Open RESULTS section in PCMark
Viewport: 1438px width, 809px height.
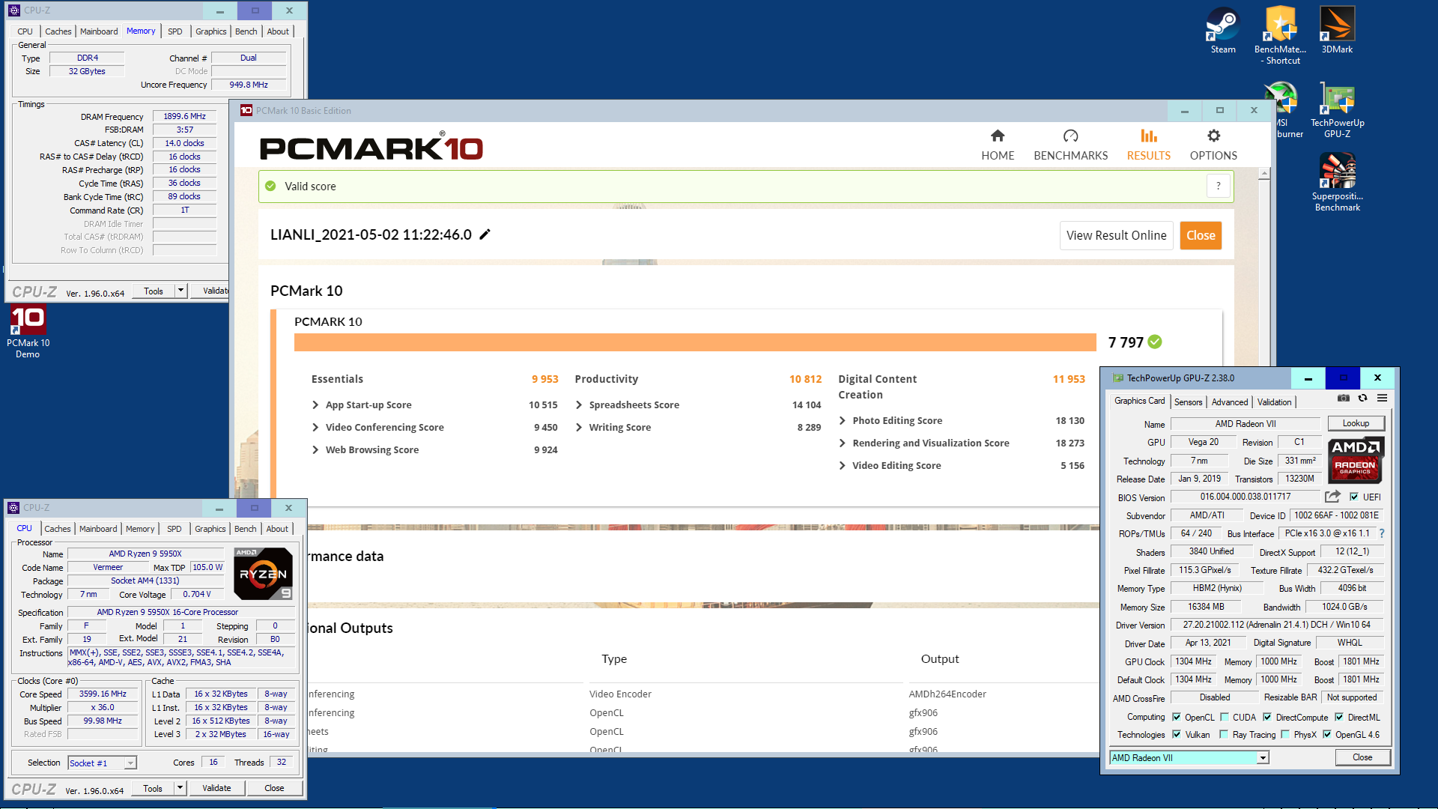[x=1148, y=145]
